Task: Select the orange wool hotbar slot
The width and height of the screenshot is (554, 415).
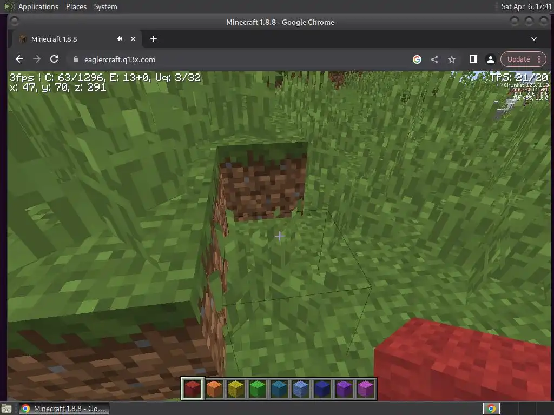Action: click(214, 389)
